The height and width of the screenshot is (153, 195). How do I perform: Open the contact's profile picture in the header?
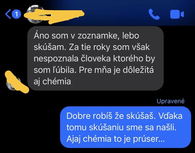click(x=35, y=14)
